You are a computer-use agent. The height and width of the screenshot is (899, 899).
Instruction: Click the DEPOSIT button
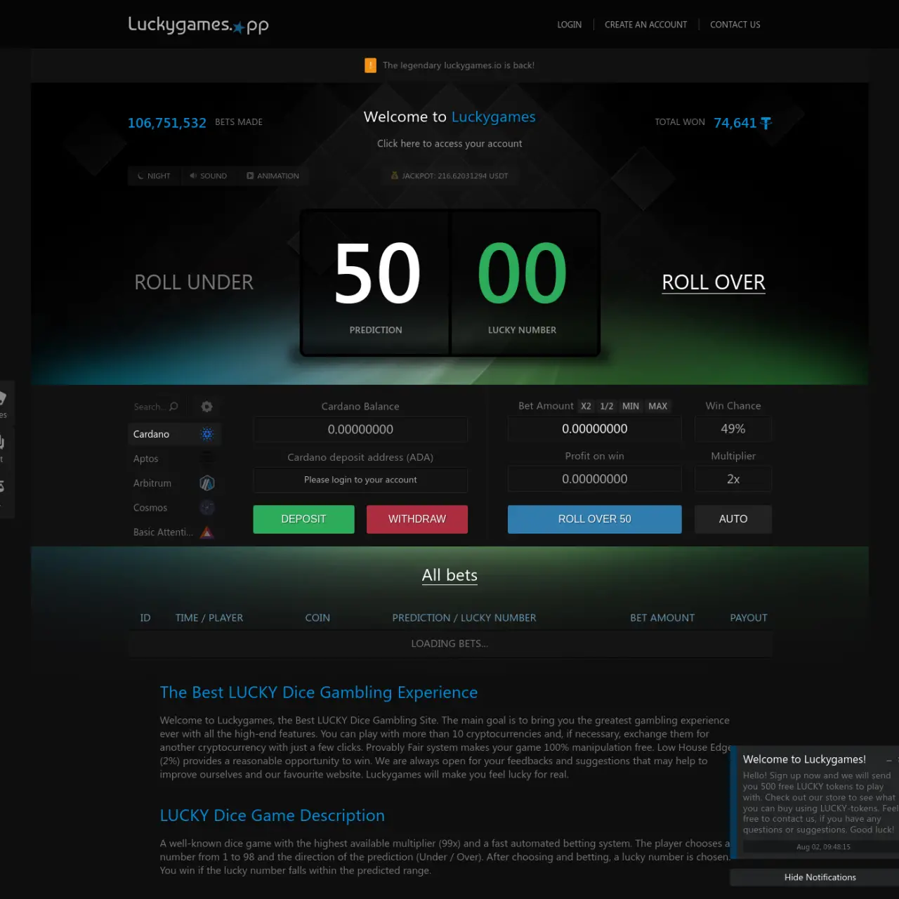pos(303,519)
